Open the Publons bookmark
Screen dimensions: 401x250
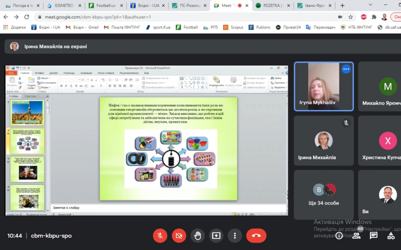point(259,27)
